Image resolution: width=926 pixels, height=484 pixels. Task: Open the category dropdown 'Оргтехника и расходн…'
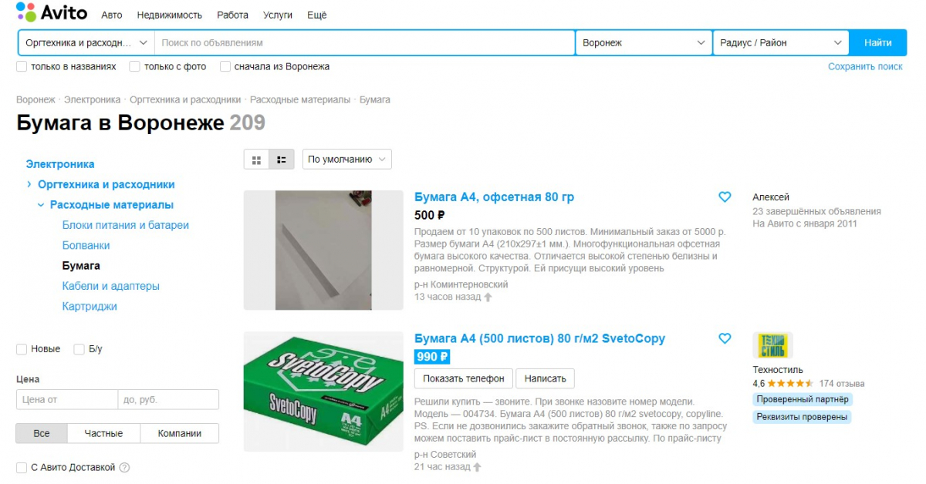(x=86, y=43)
